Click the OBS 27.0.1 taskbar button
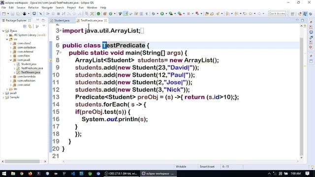 pos(121,174)
